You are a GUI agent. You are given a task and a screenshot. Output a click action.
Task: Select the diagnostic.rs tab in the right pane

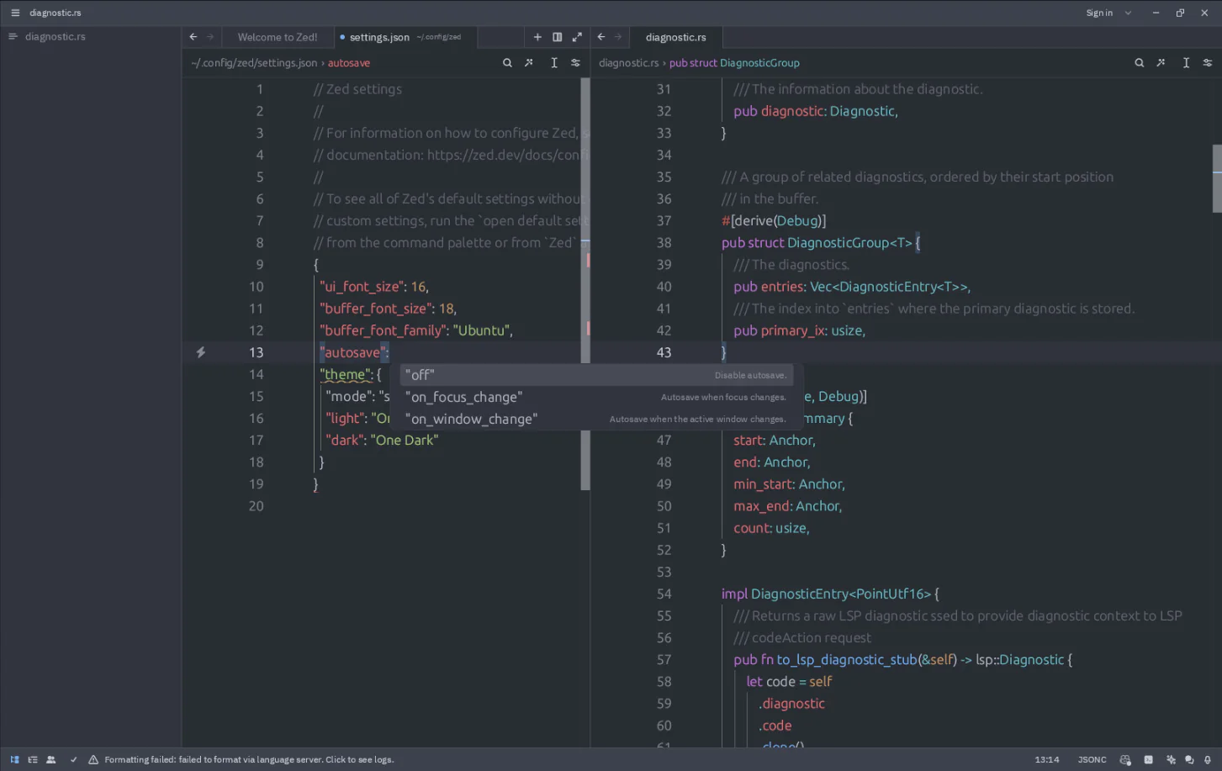coord(675,37)
